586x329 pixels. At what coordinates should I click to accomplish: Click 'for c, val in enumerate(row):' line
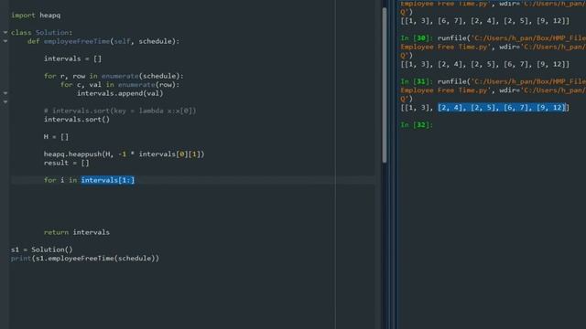tap(120, 85)
